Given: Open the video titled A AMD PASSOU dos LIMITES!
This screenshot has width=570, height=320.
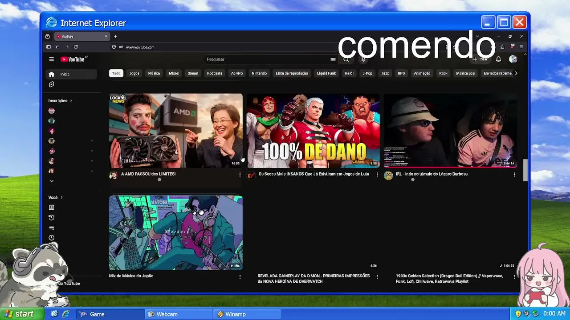Looking at the screenshot, I should pos(148,174).
